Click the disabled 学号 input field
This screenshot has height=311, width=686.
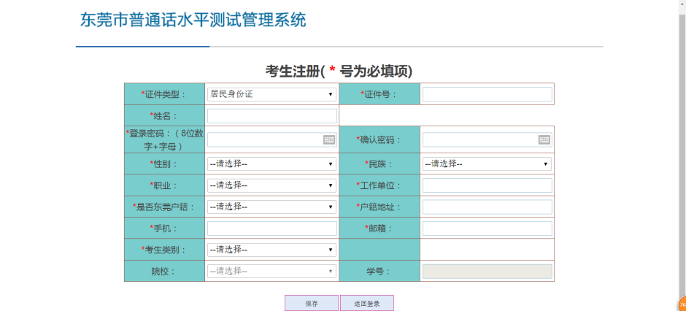click(x=487, y=271)
